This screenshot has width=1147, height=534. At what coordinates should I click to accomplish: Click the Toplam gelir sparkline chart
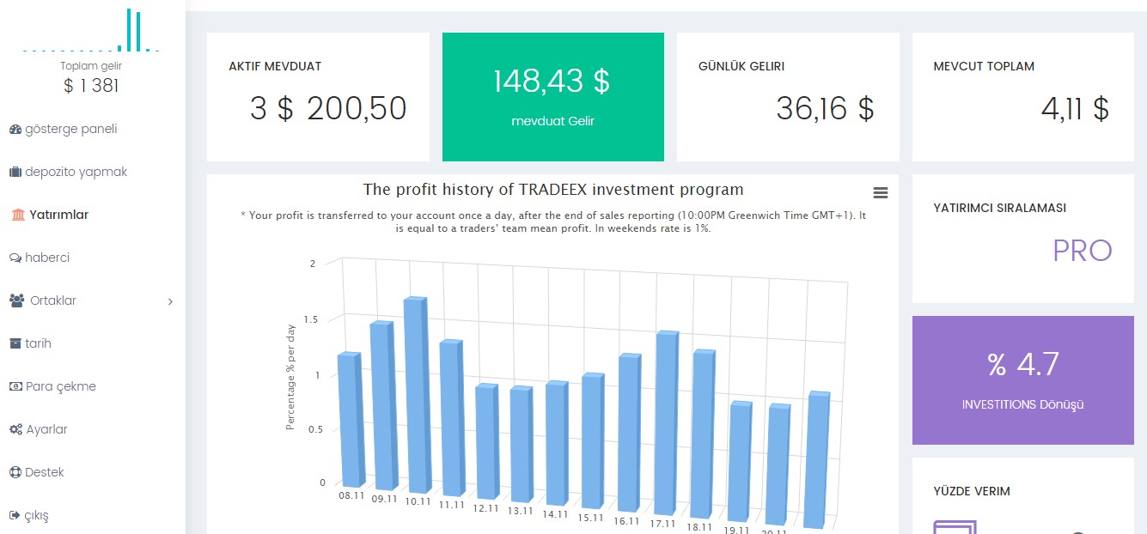pyautogui.click(x=91, y=31)
